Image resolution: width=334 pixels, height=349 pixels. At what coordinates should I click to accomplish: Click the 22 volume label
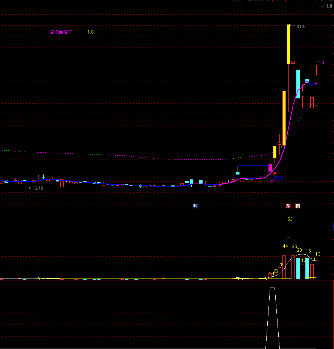click(x=276, y=271)
